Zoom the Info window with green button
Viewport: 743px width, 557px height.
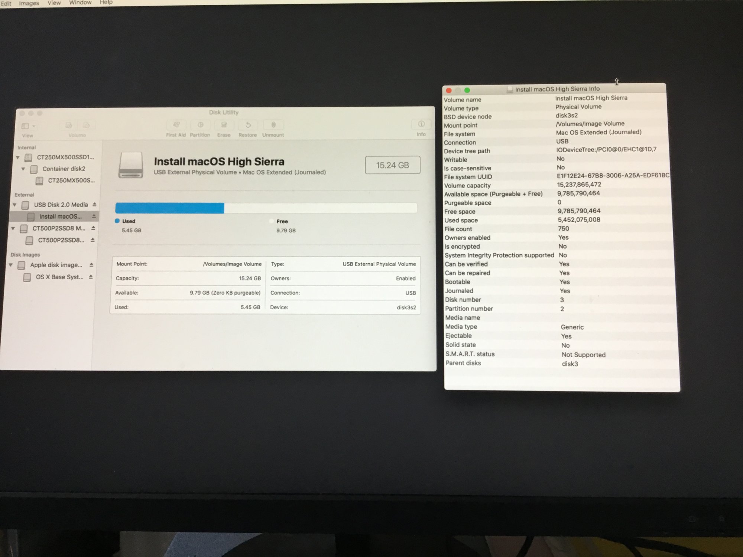point(467,90)
